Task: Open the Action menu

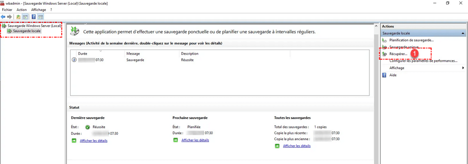Action: [x=21, y=9]
